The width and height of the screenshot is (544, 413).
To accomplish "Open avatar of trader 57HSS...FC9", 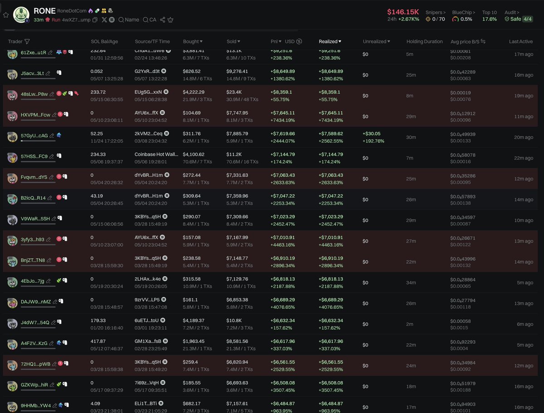I will coord(12,158).
